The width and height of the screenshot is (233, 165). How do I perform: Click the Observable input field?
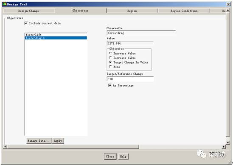(x=141, y=33)
